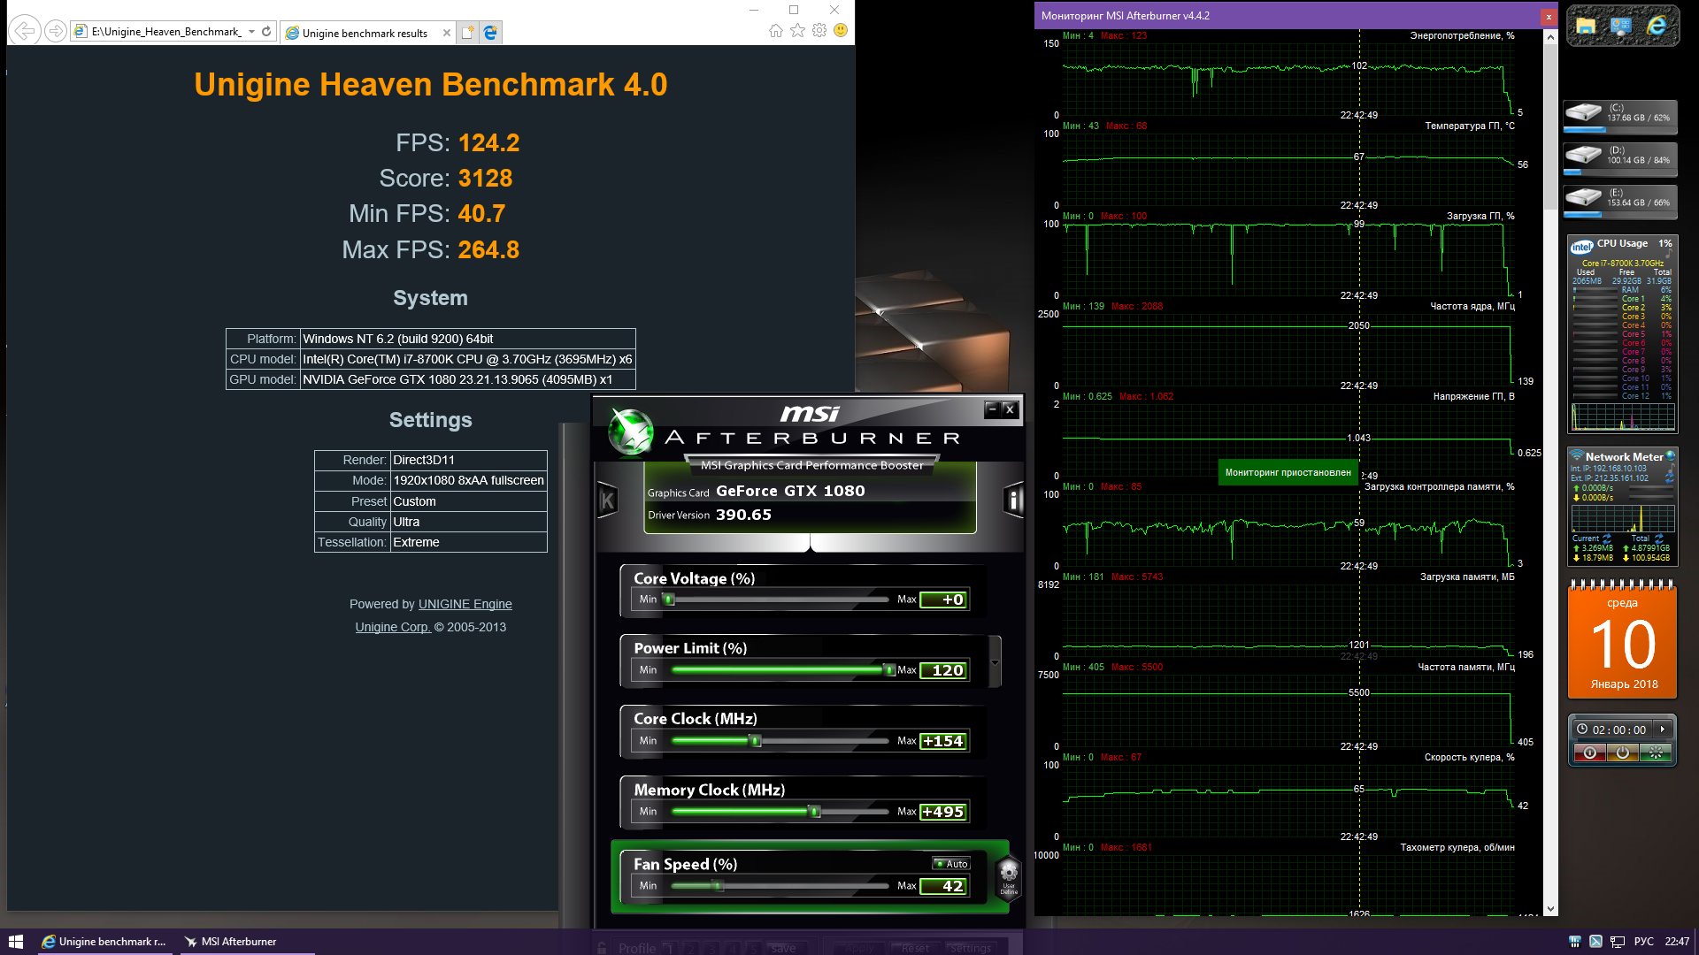Viewport: 1699px width, 955px height.
Task: Follow the Unigine Corp. link
Action: (x=392, y=627)
